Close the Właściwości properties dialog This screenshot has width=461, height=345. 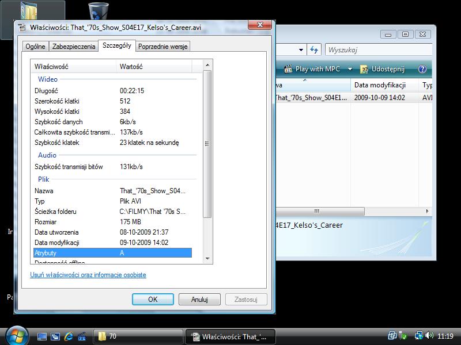tap(260, 25)
